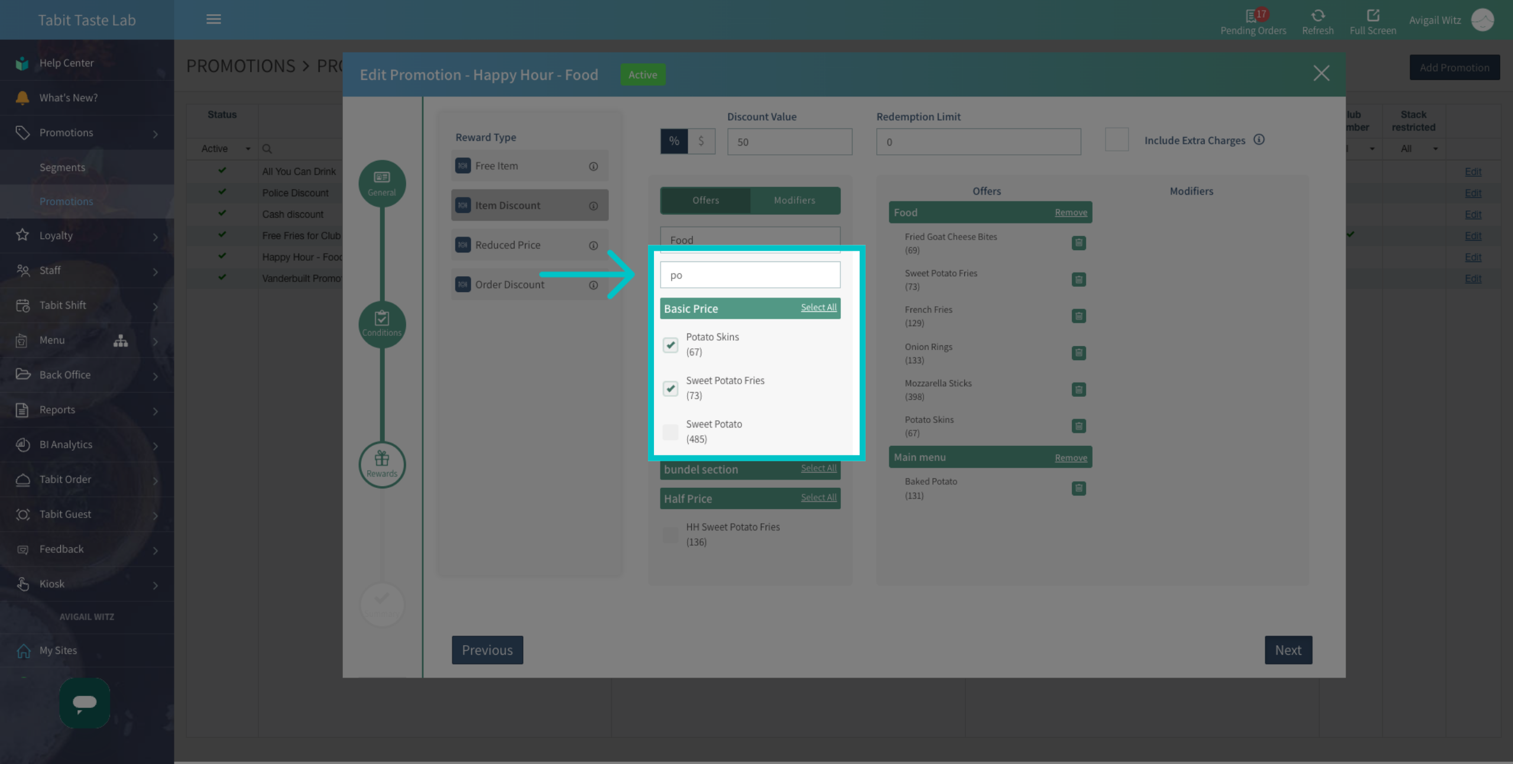Show info for Include Extra Charges
Viewport: 1513px width, 764px height.
pos(1259,140)
